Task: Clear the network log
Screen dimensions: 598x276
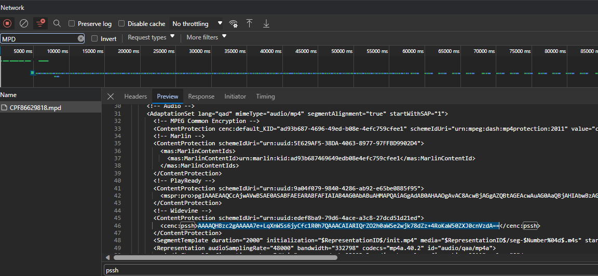Action: pyautogui.click(x=24, y=23)
